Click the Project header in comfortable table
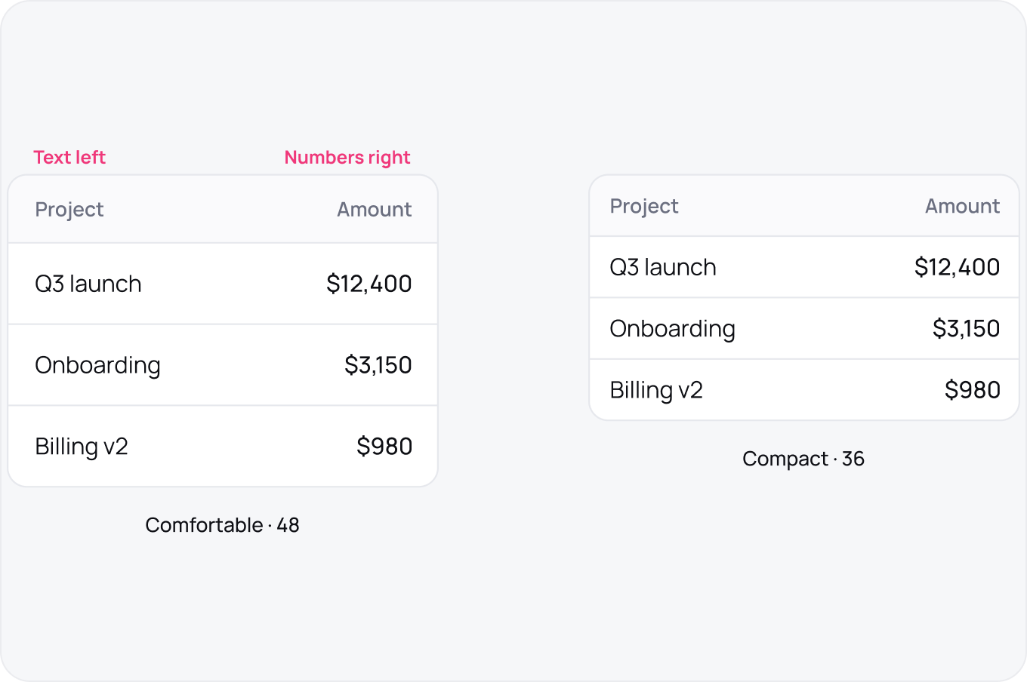Viewport: 1027px width, 682px height. point(69,210)
